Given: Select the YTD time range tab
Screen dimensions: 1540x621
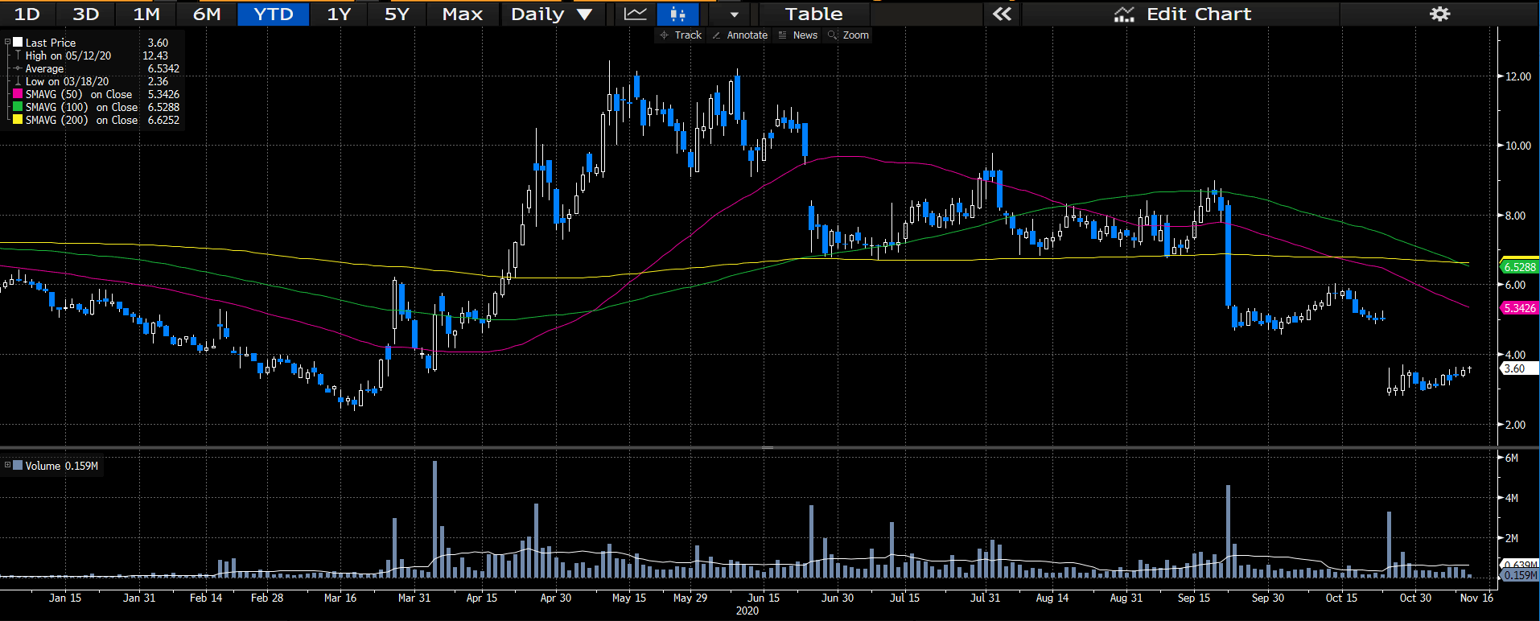Looking at the screenshot, I should click(274, 14).
